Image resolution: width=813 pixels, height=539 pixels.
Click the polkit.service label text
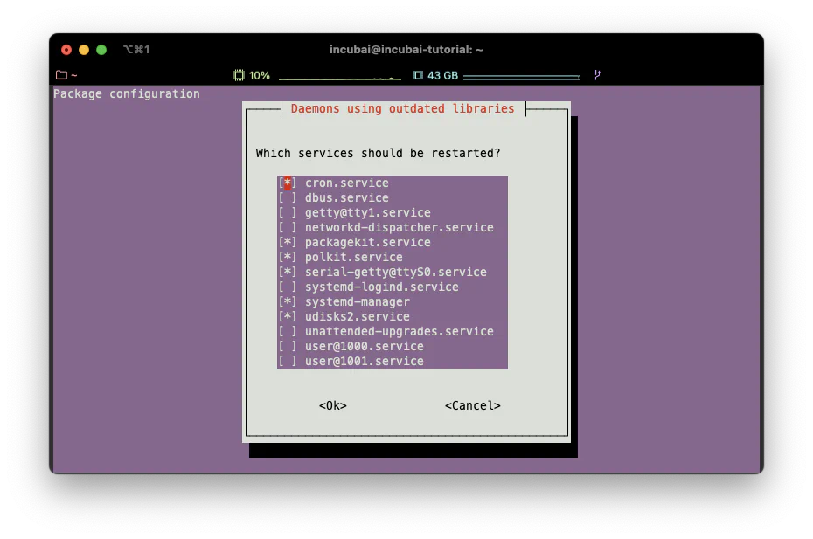[x=354, y=257]
